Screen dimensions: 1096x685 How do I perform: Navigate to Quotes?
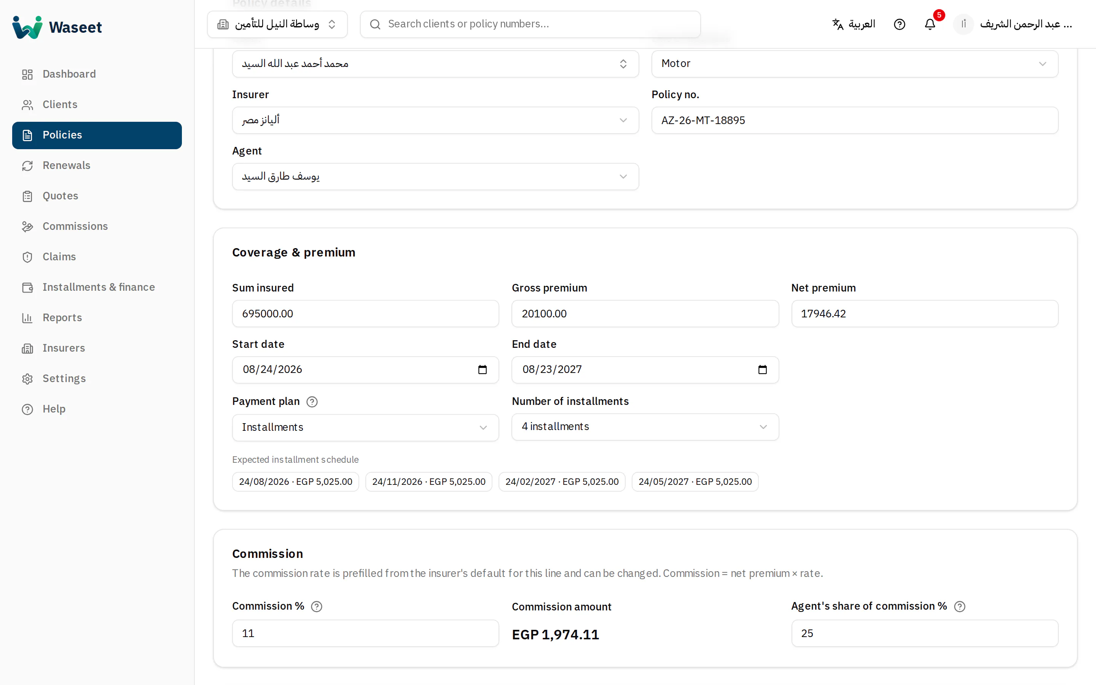97,196
